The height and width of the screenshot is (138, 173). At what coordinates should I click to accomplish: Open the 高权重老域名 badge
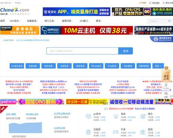161,39
